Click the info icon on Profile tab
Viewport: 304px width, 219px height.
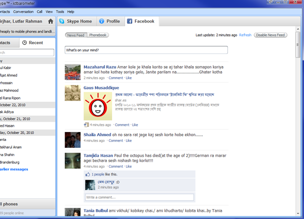click(102, 21)
